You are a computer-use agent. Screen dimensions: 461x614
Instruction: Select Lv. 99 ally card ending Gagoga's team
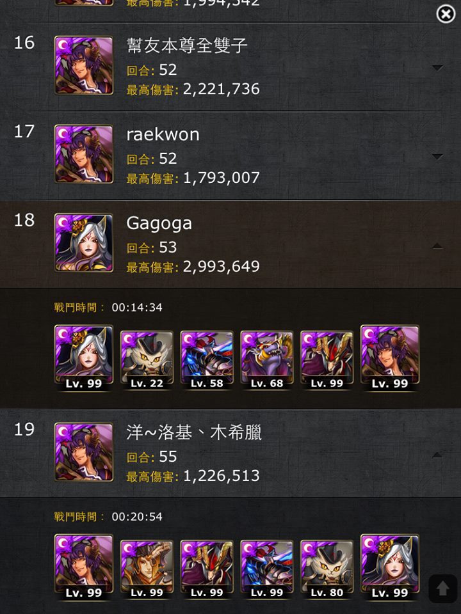tap(390, 357)
